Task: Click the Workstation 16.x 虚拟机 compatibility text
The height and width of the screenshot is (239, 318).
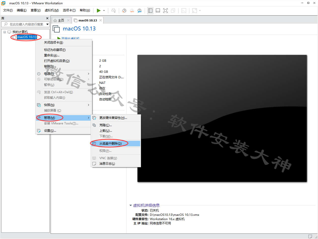Action: tap(167, 219)
